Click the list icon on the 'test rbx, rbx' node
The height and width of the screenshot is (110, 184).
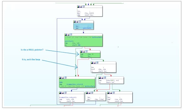(97, 63)
